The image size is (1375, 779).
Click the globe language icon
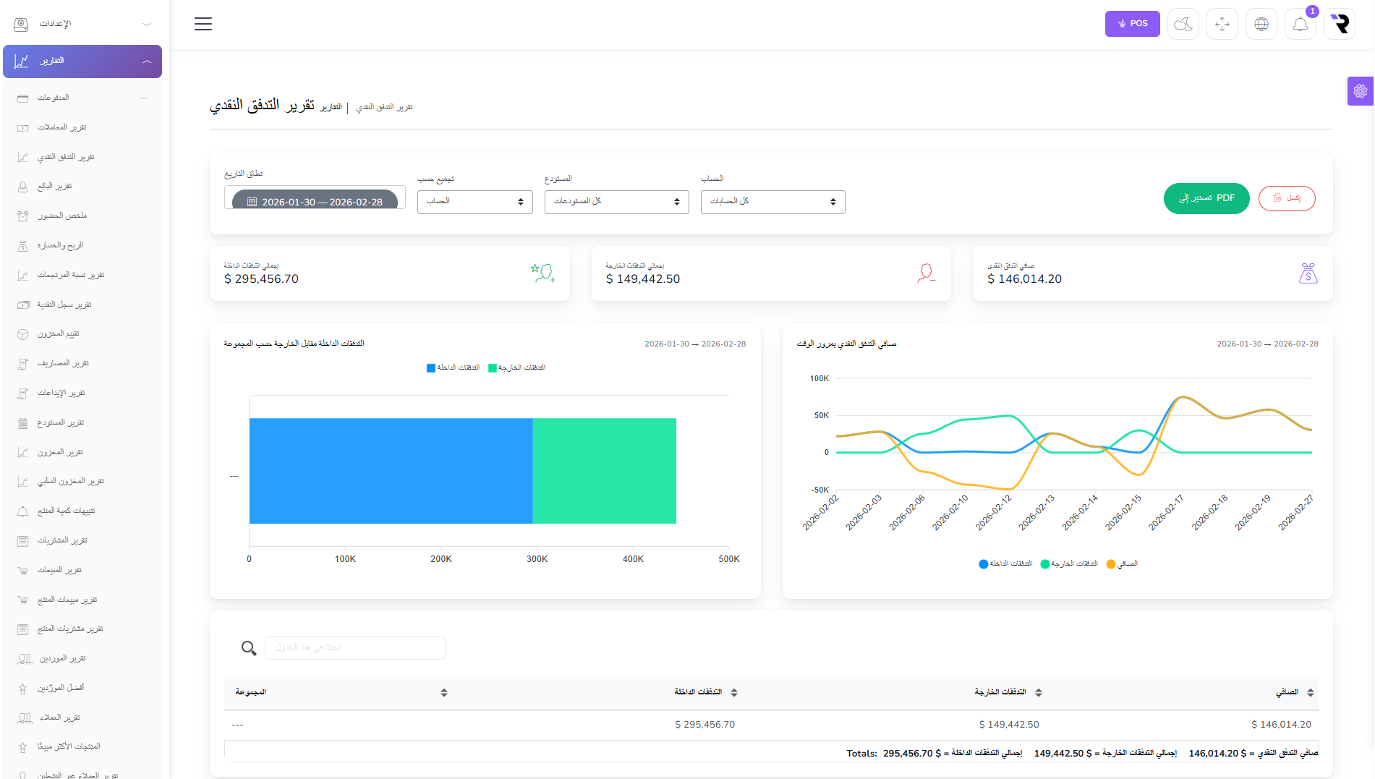(1261, 24)
